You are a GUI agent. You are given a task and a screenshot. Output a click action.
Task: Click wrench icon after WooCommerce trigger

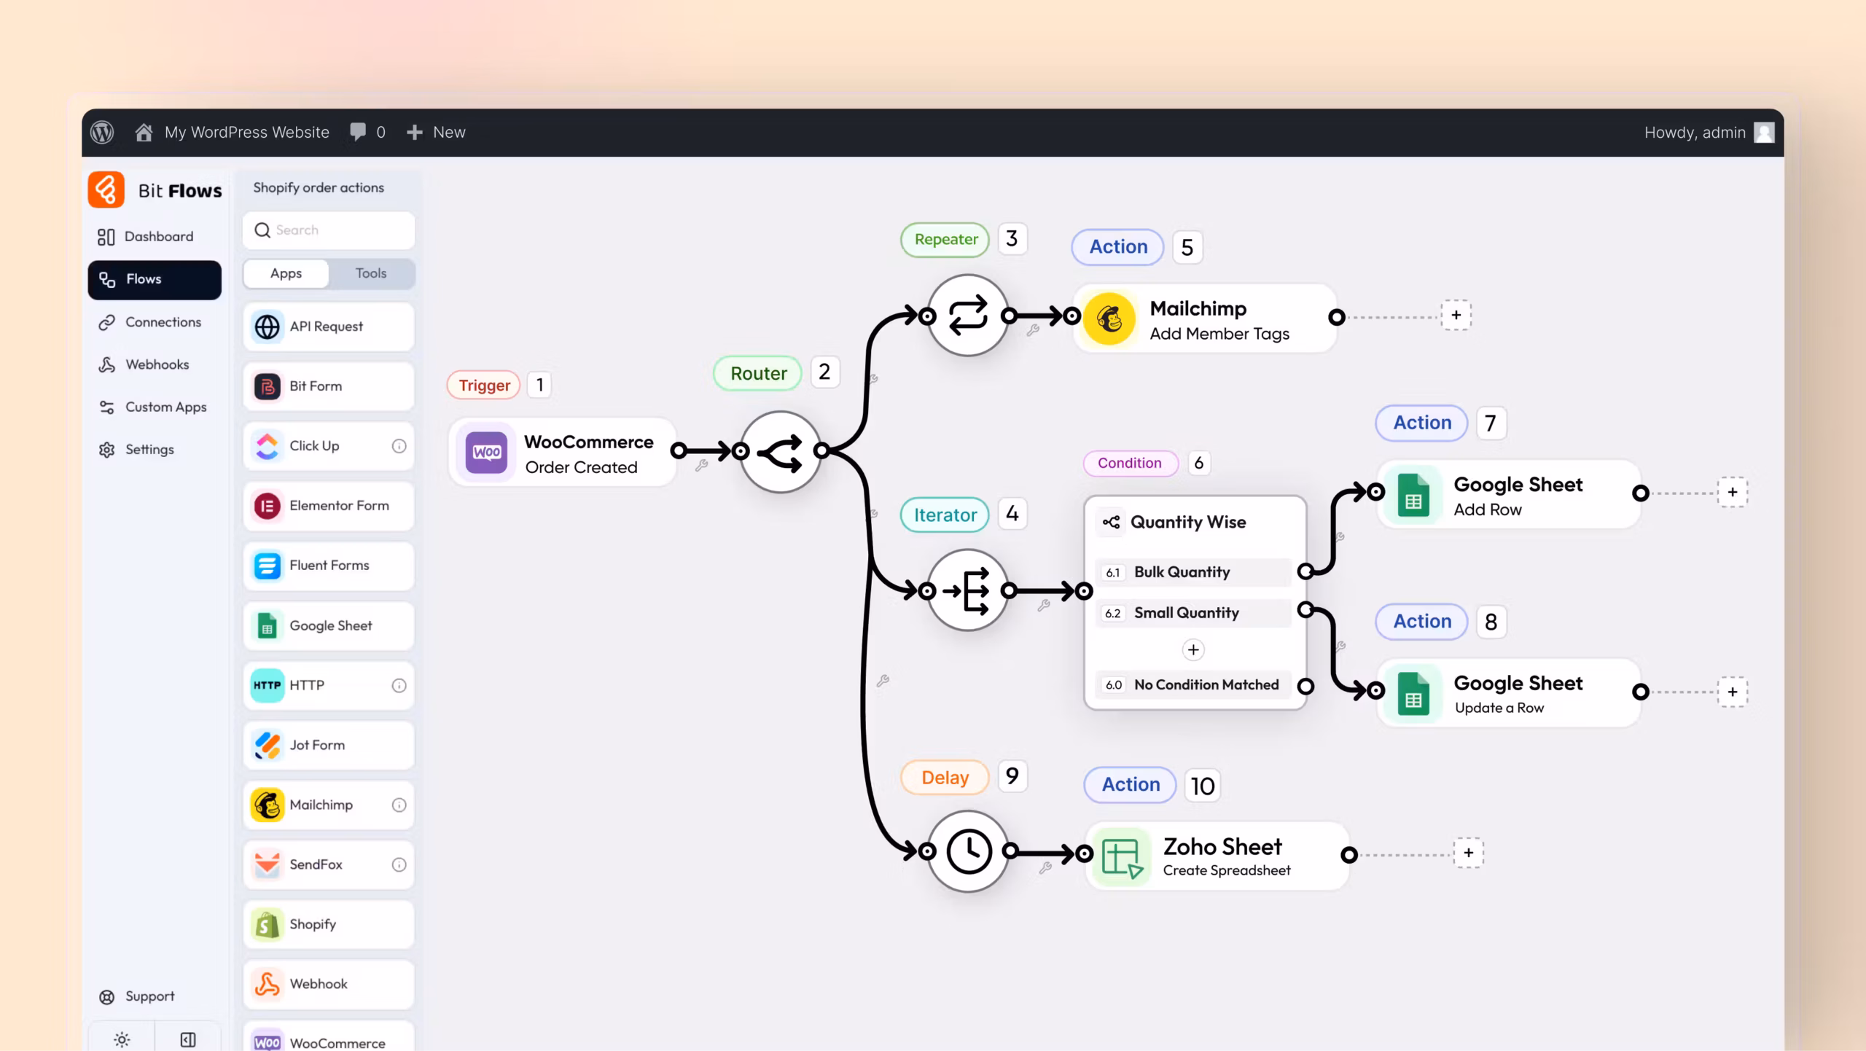(701, 465)
